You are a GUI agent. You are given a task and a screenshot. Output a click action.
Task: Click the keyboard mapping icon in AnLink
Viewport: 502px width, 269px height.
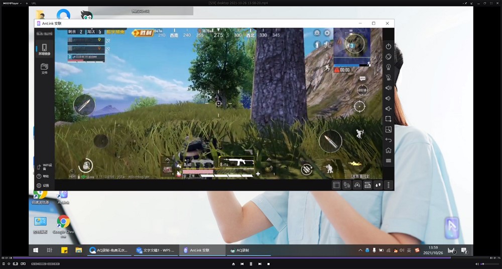pyautogui.click(x=367, y=185)
